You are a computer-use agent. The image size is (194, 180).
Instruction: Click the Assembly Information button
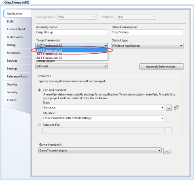click(162, 67)
